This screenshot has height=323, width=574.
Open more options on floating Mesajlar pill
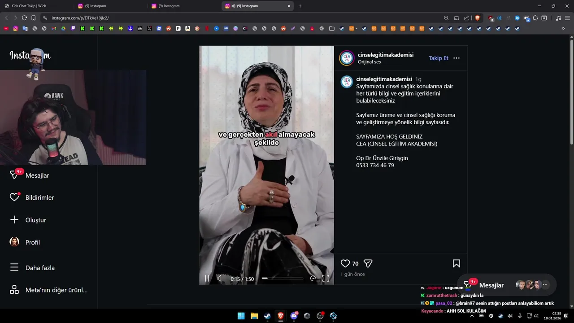pos(545,285)
